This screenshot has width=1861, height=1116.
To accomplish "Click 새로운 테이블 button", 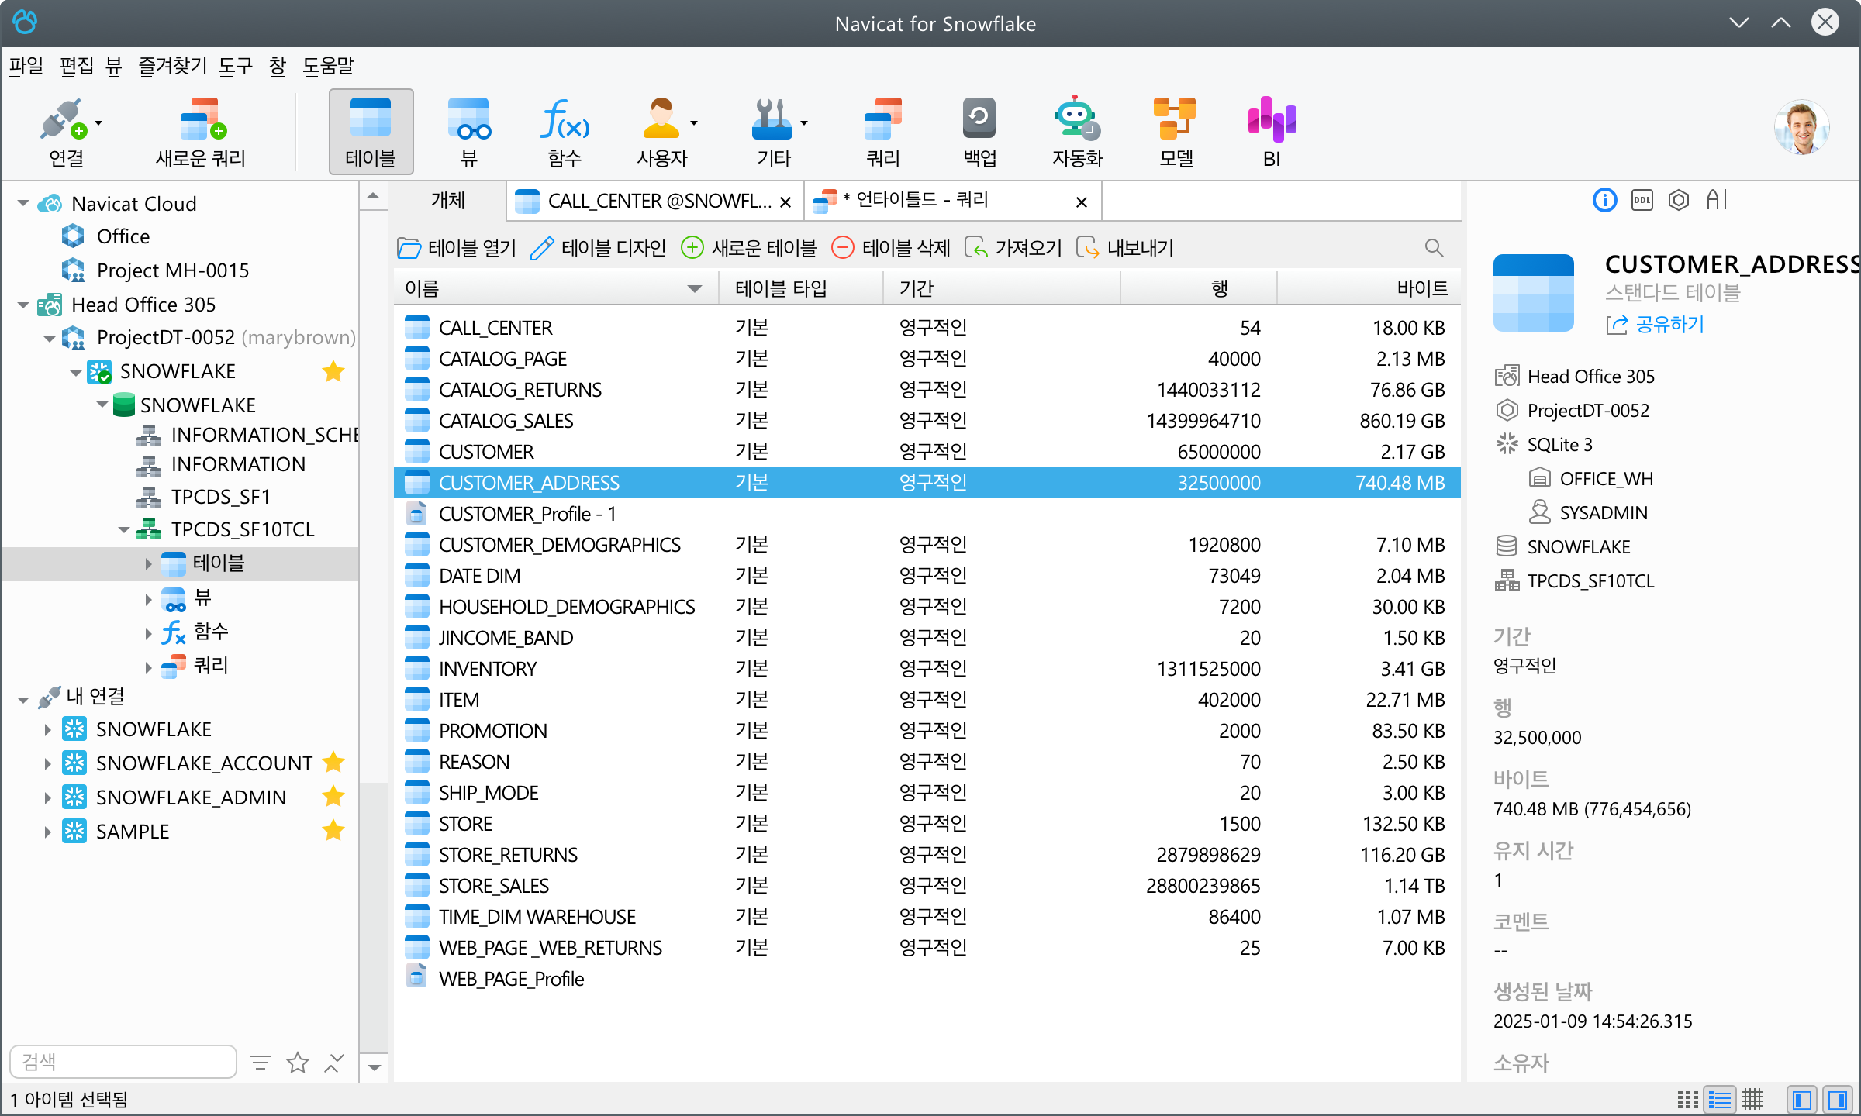I will pyautogui.click(x=749, y=248).
